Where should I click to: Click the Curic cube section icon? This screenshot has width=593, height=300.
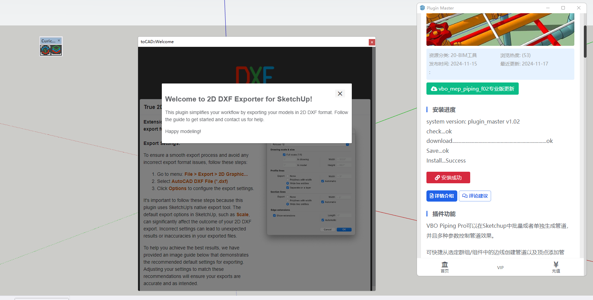(x=45, y=50)
